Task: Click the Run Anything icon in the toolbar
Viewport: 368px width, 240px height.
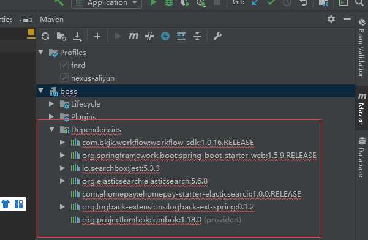Action: [x=343, y=2]
